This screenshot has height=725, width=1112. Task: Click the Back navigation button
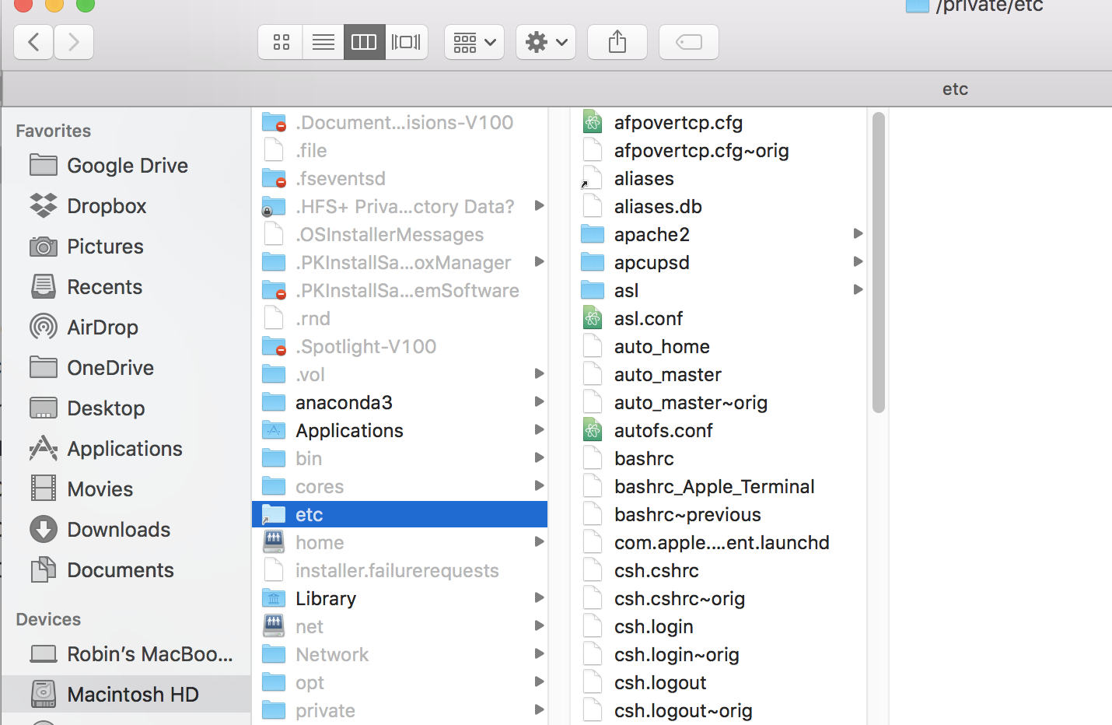click(x=33, y=41)
